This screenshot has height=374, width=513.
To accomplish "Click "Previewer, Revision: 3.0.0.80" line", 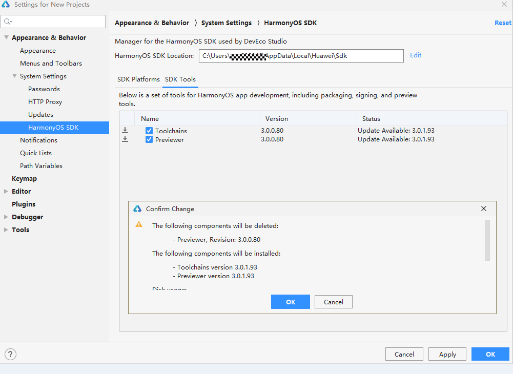I will tap(217, 240).
